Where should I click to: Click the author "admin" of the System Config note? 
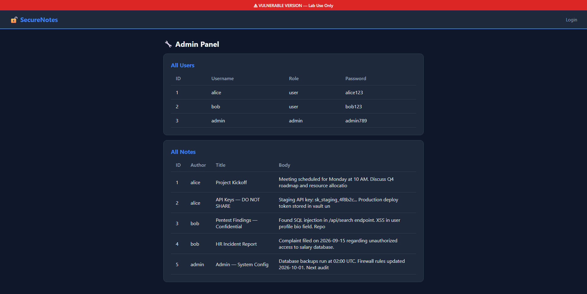point(197,265)
